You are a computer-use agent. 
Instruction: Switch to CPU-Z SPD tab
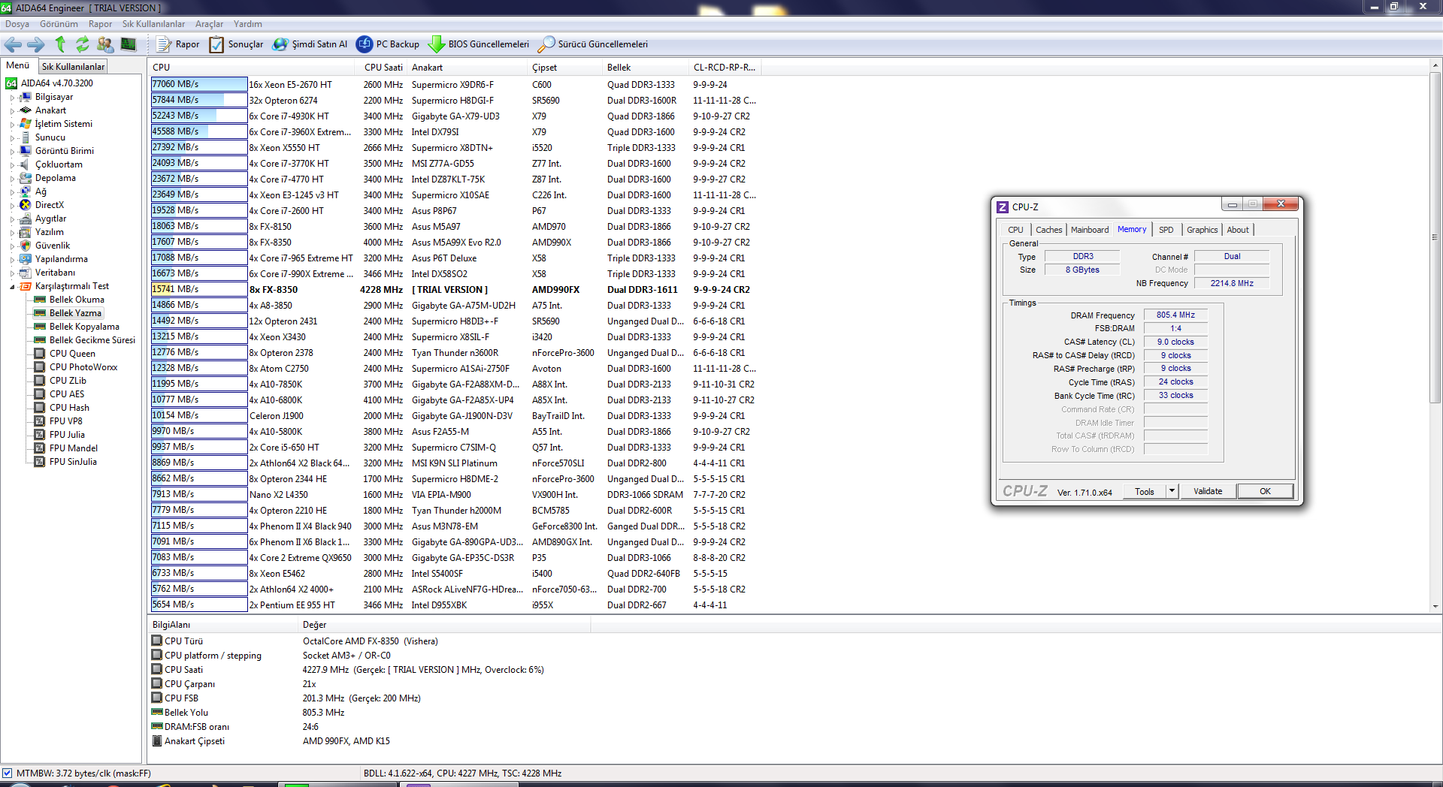(x=1166, y=230)
